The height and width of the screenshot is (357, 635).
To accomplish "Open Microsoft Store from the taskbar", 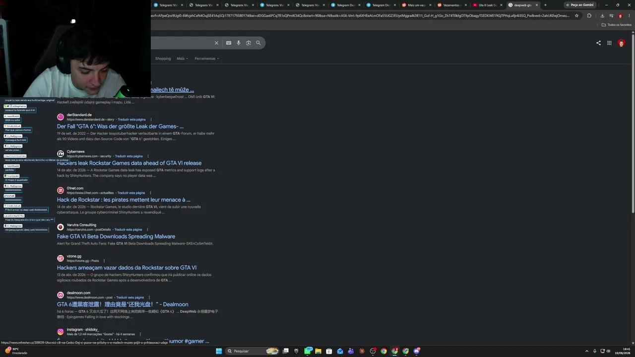I will (x=329, y=351).
